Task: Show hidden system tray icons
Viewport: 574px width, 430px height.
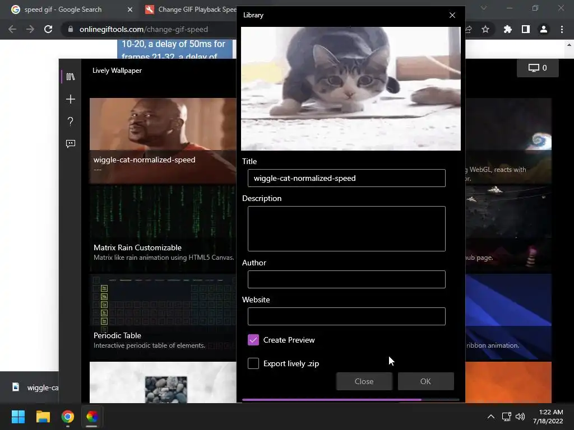Action: (x=491, y=417)
